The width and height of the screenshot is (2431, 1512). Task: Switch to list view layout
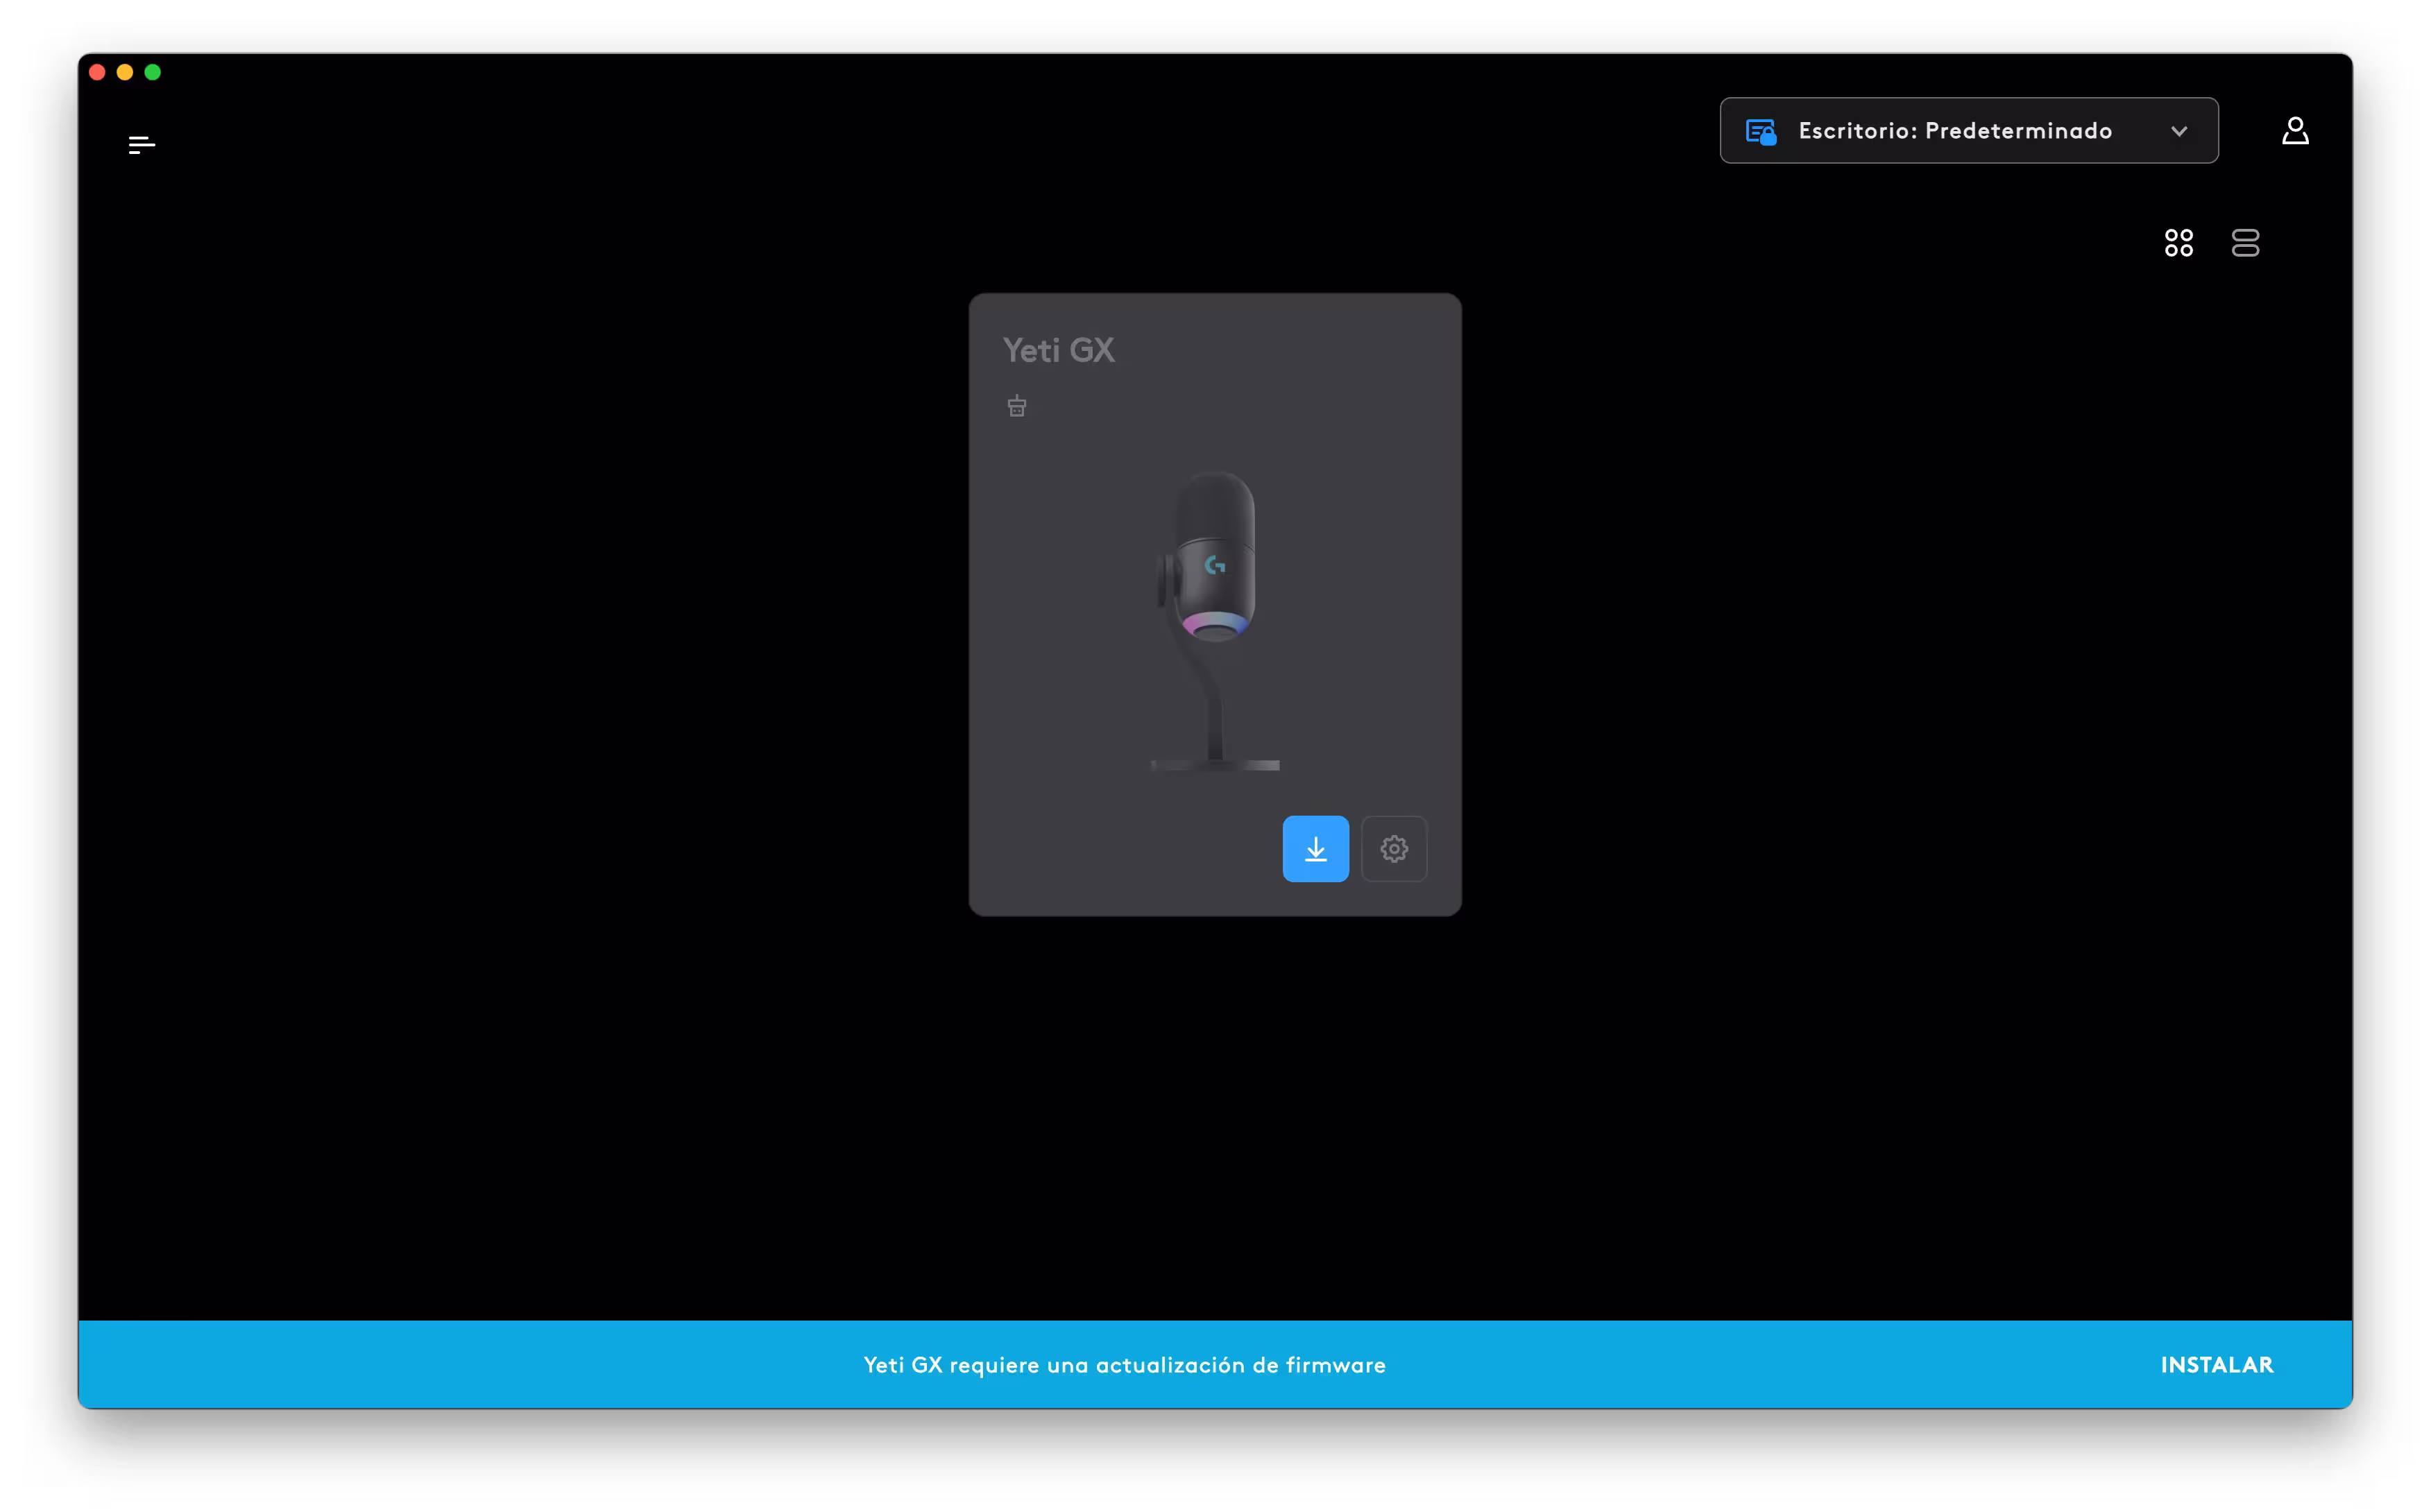[2245, 243]
